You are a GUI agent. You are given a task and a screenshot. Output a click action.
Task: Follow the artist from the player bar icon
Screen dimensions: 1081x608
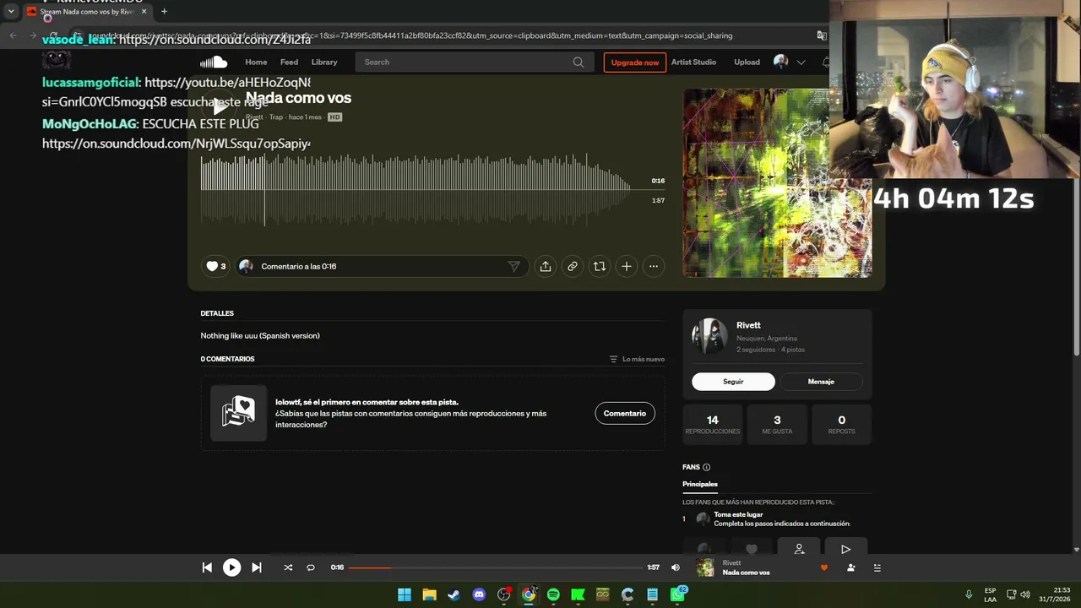(x=850, y=567)
